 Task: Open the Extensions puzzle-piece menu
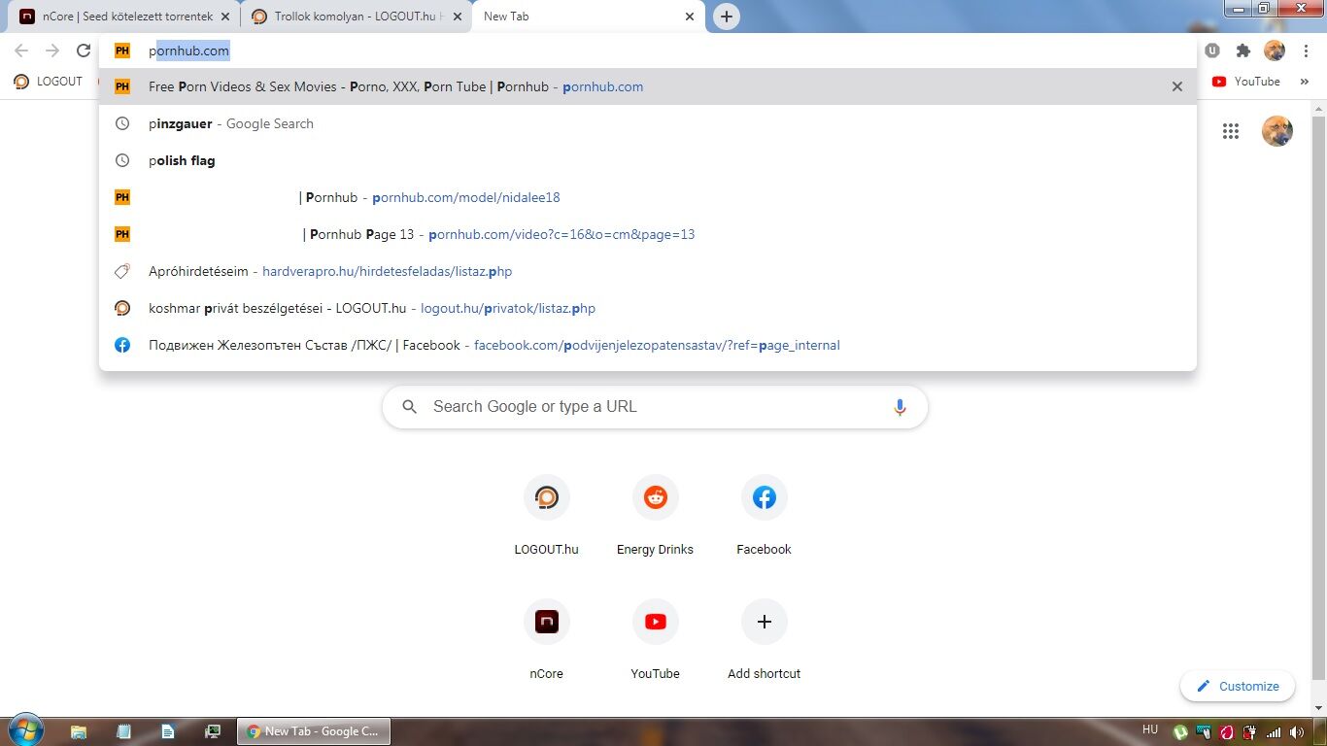1242,51
